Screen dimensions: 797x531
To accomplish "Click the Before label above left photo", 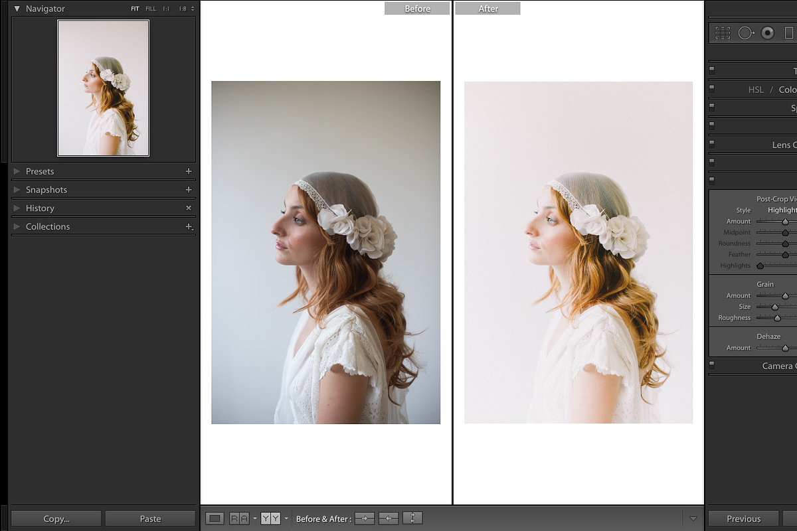I will pos(417,9).
